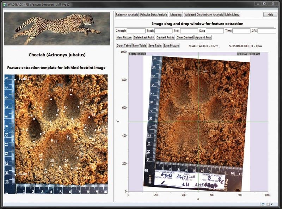The height and width of the screenshot is (209, 282).
Task: Launch the Mapping tool
Action: click(176, 14)
